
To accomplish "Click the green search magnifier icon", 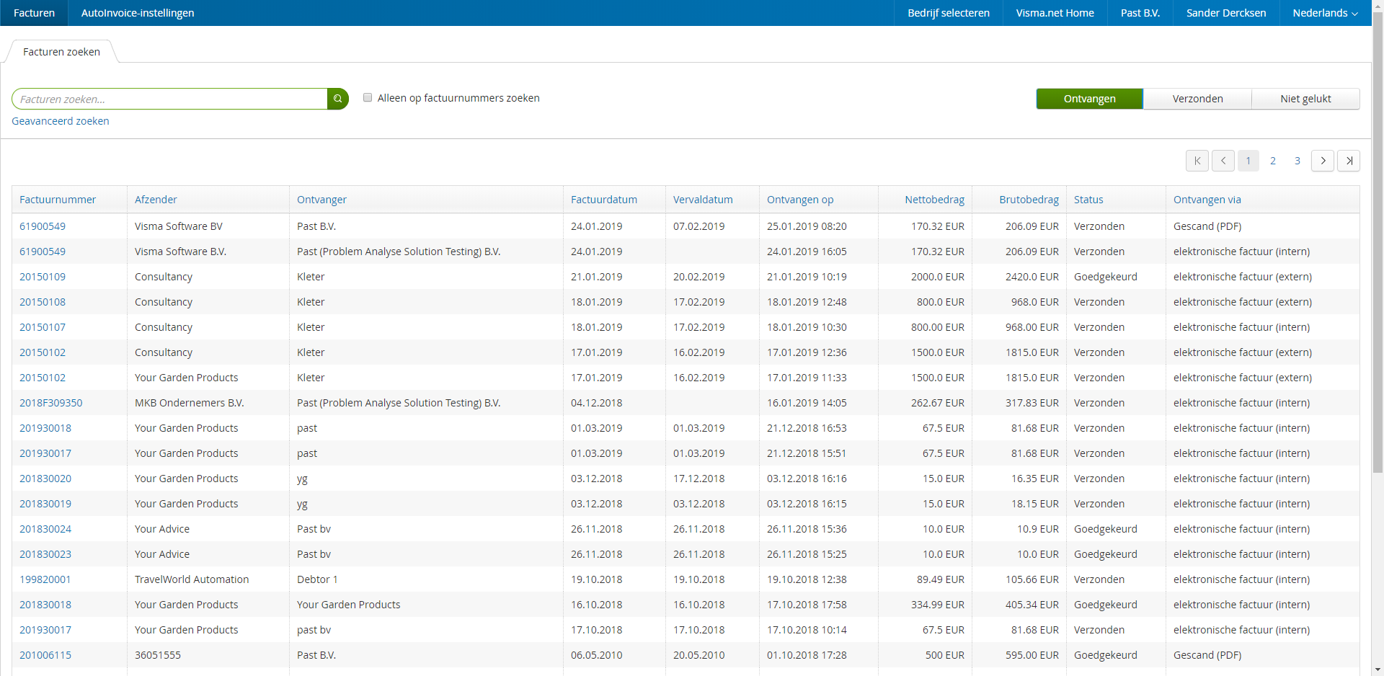I will click(x=337, y=99).
